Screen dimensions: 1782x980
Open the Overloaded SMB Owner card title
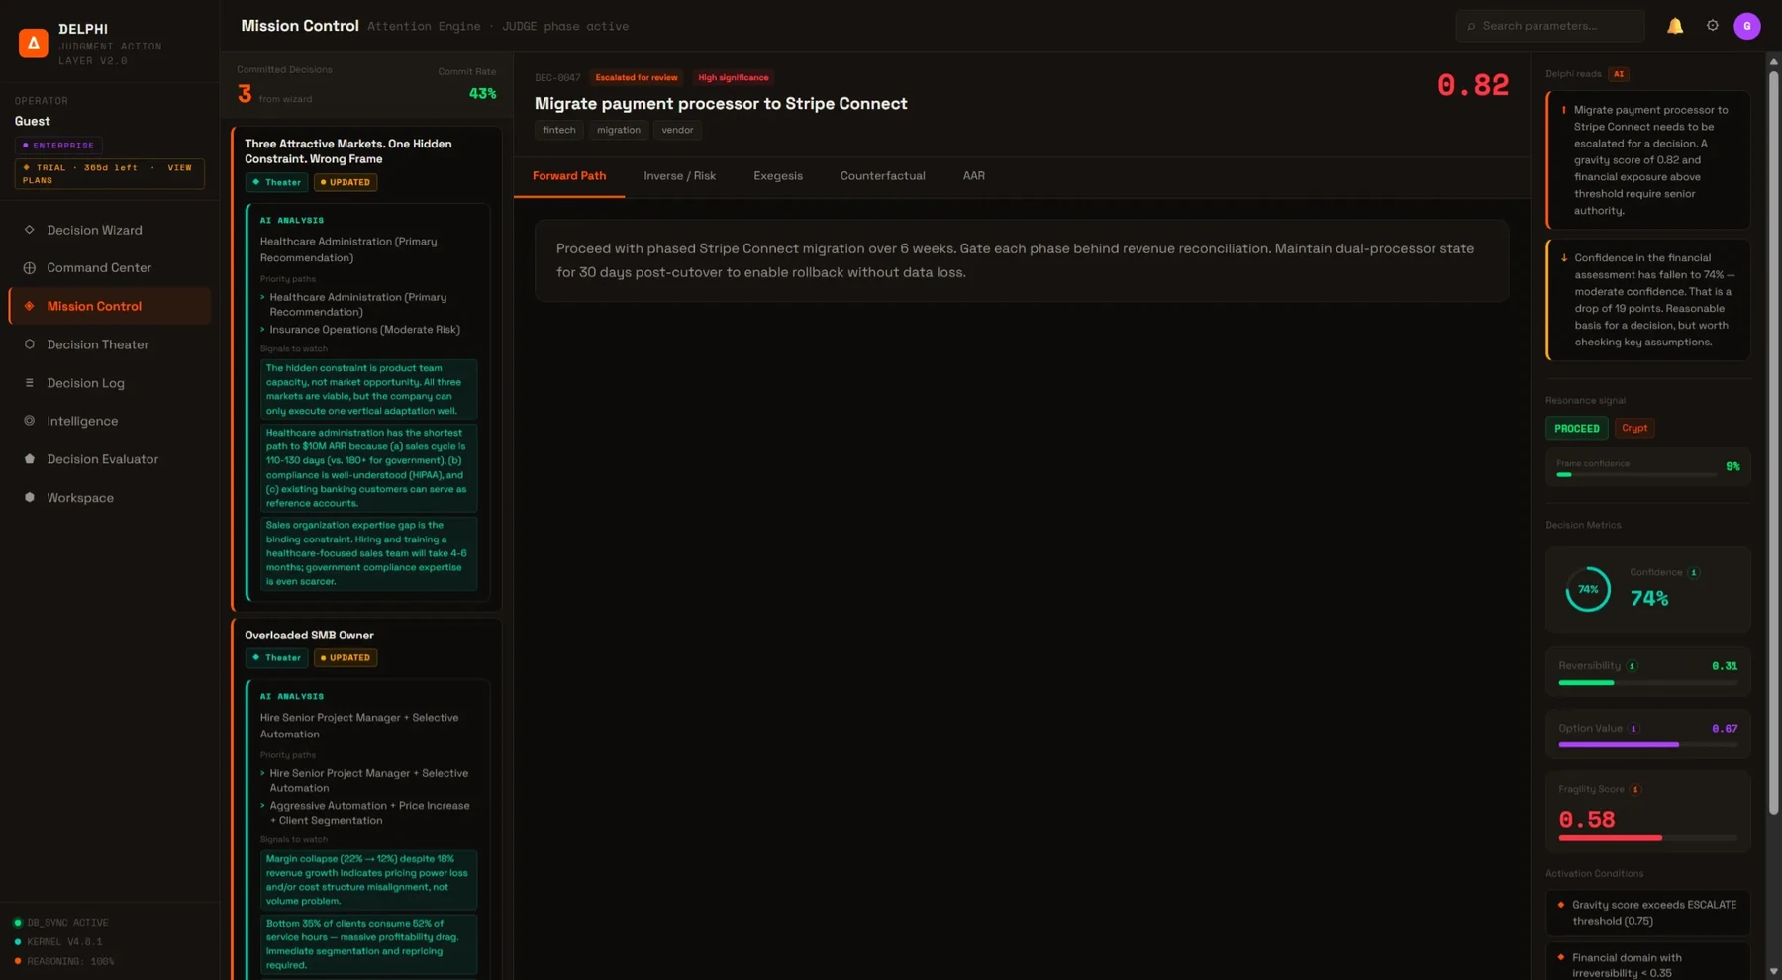(x=309, y=636)
